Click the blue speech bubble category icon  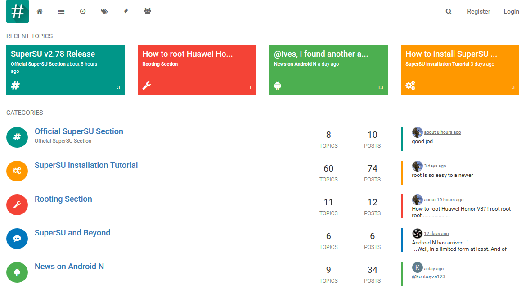(x=17, y=238)
